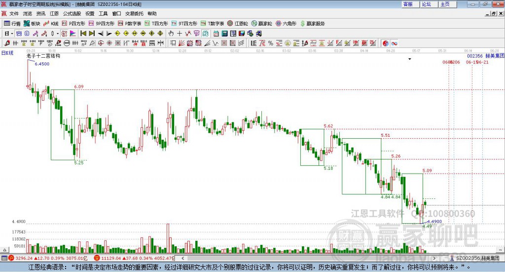The height and width of the screenshot is (272, 505).
Task: Open the T四方形 tool
Action: 156,24
